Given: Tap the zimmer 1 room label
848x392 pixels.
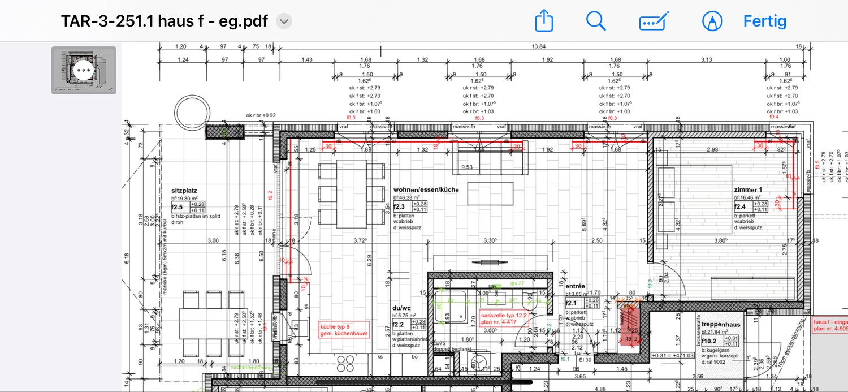Looking at the screenshot, I should [x=748, y=190].
